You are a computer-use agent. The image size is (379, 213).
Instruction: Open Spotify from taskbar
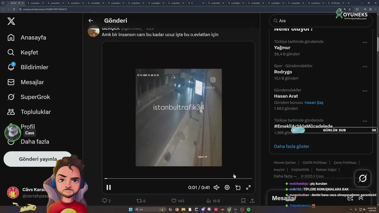point(248,209)
